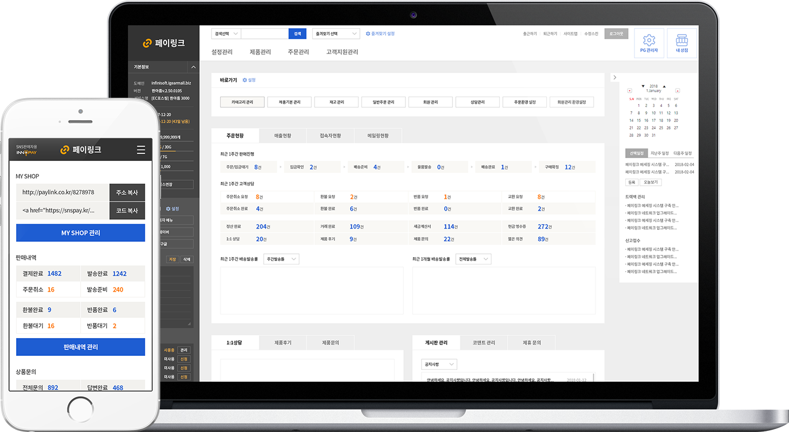The image size is (789, 432).
Task: Collapse the 기본정보 section
Action: [193, 67]
